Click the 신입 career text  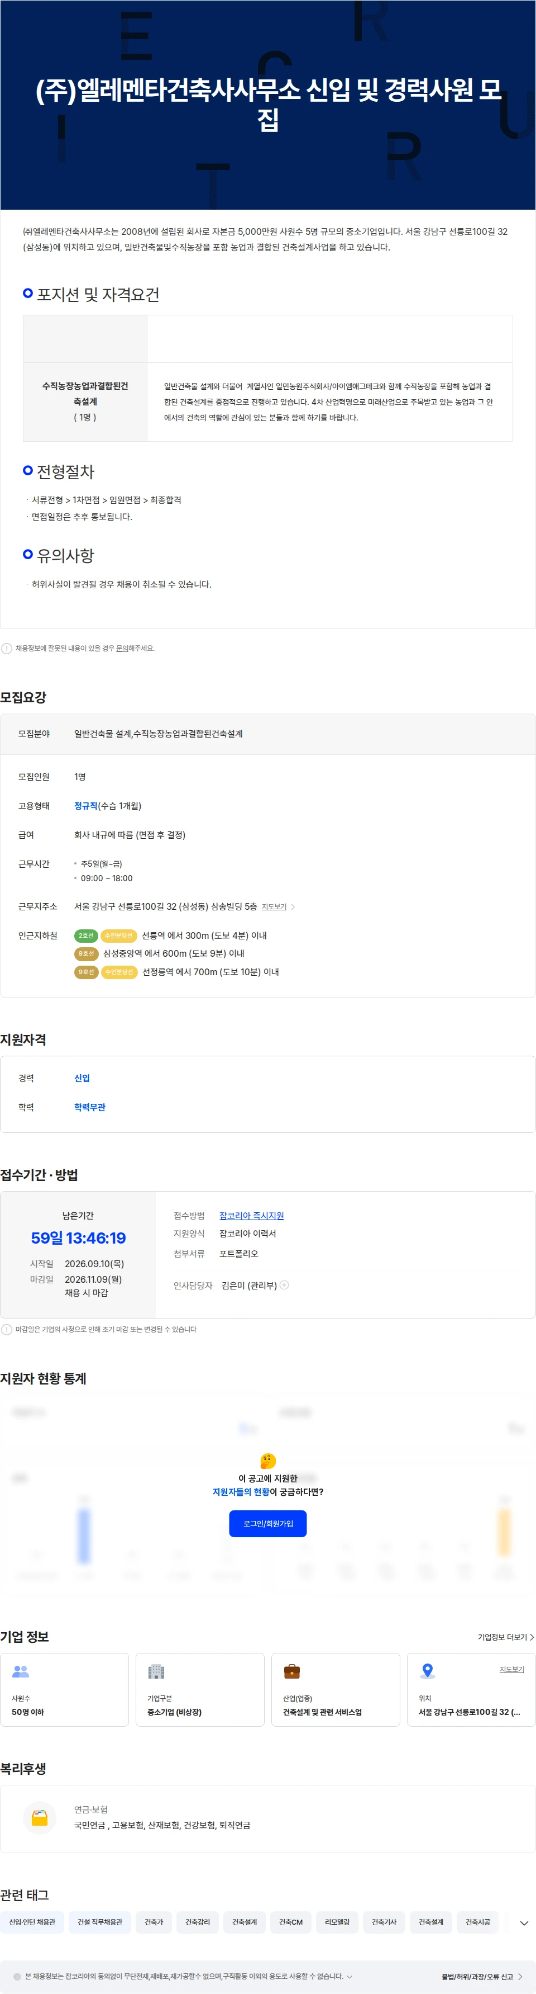pos(82,1078)
